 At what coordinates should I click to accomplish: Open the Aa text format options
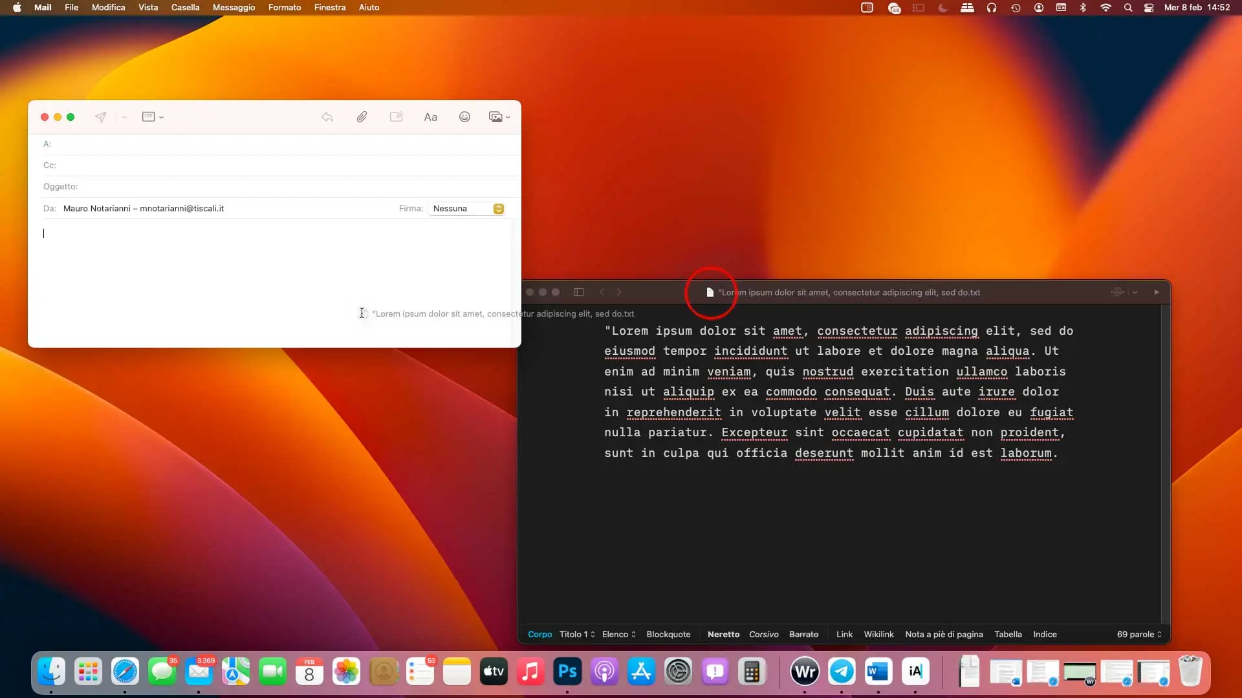(x=430, y=117)
